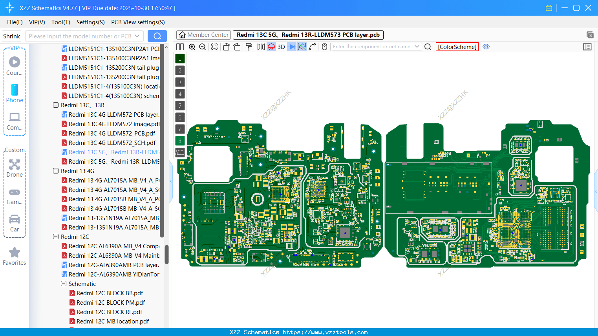Rotate the PCB view counterclockwise

pyautogui.click(x=226, y=47)
